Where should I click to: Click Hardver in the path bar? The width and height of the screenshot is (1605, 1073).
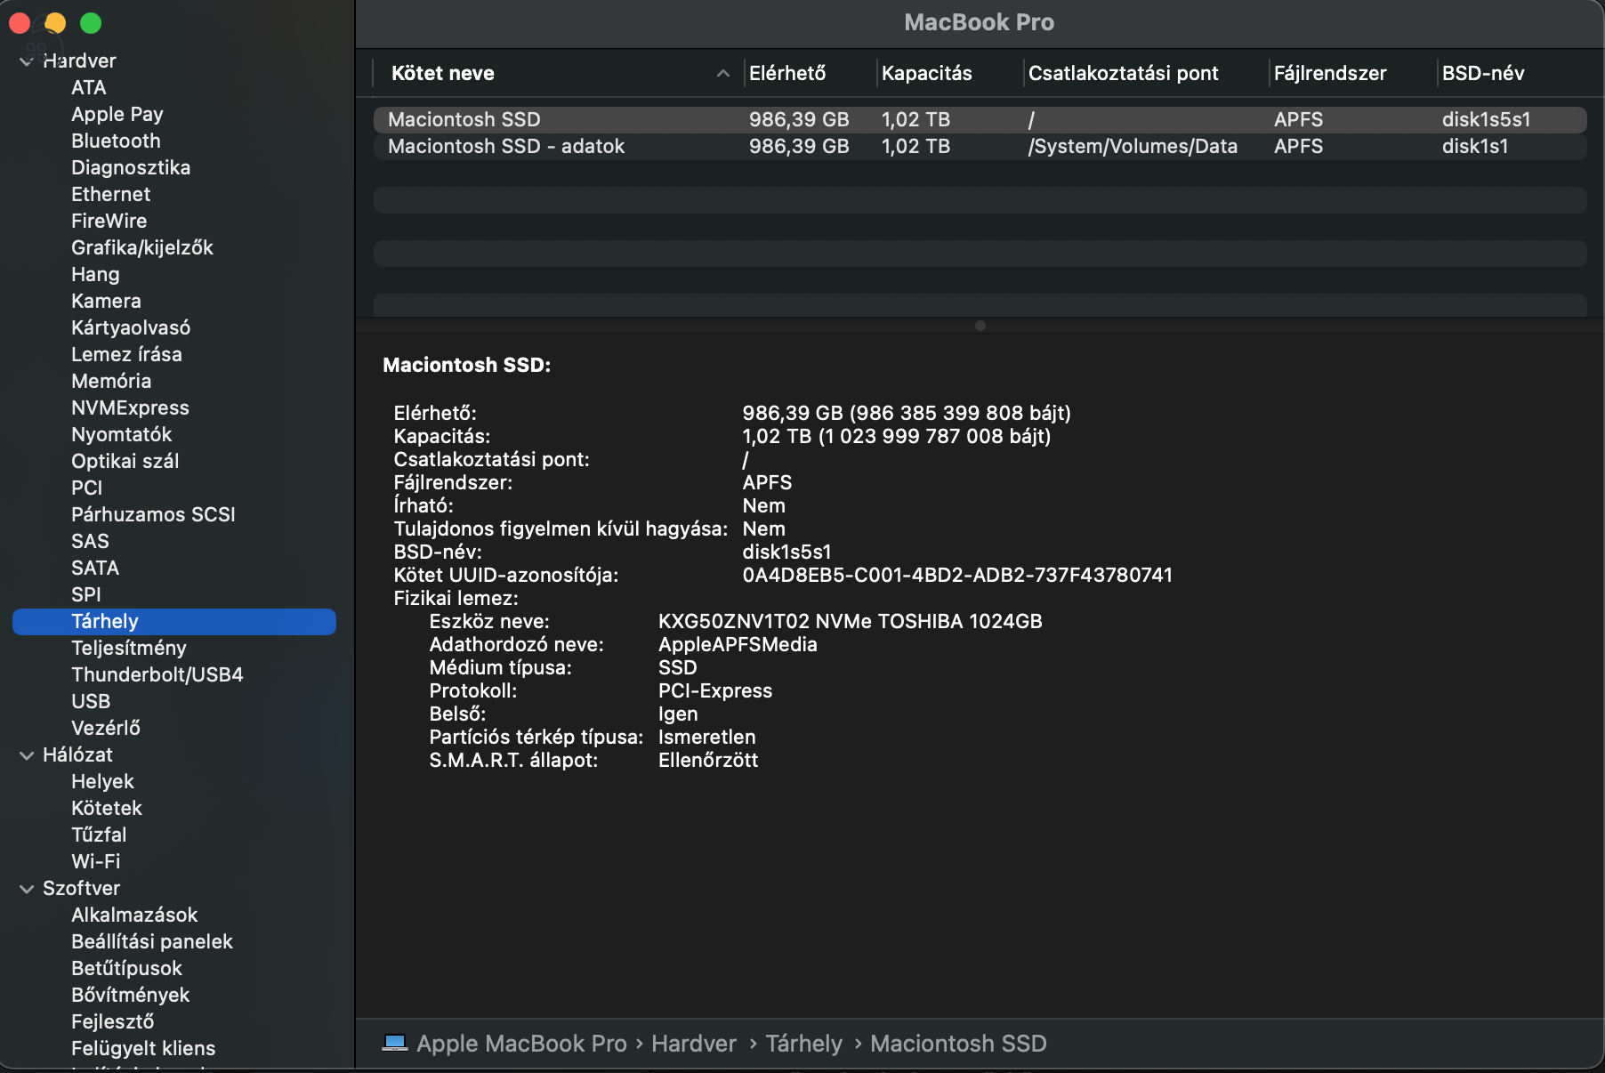point(693,1043)
